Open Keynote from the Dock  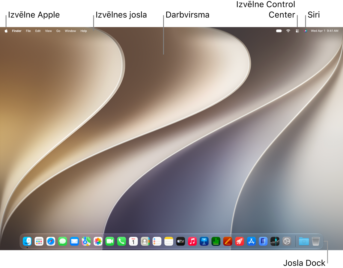(x=204, y=241)
